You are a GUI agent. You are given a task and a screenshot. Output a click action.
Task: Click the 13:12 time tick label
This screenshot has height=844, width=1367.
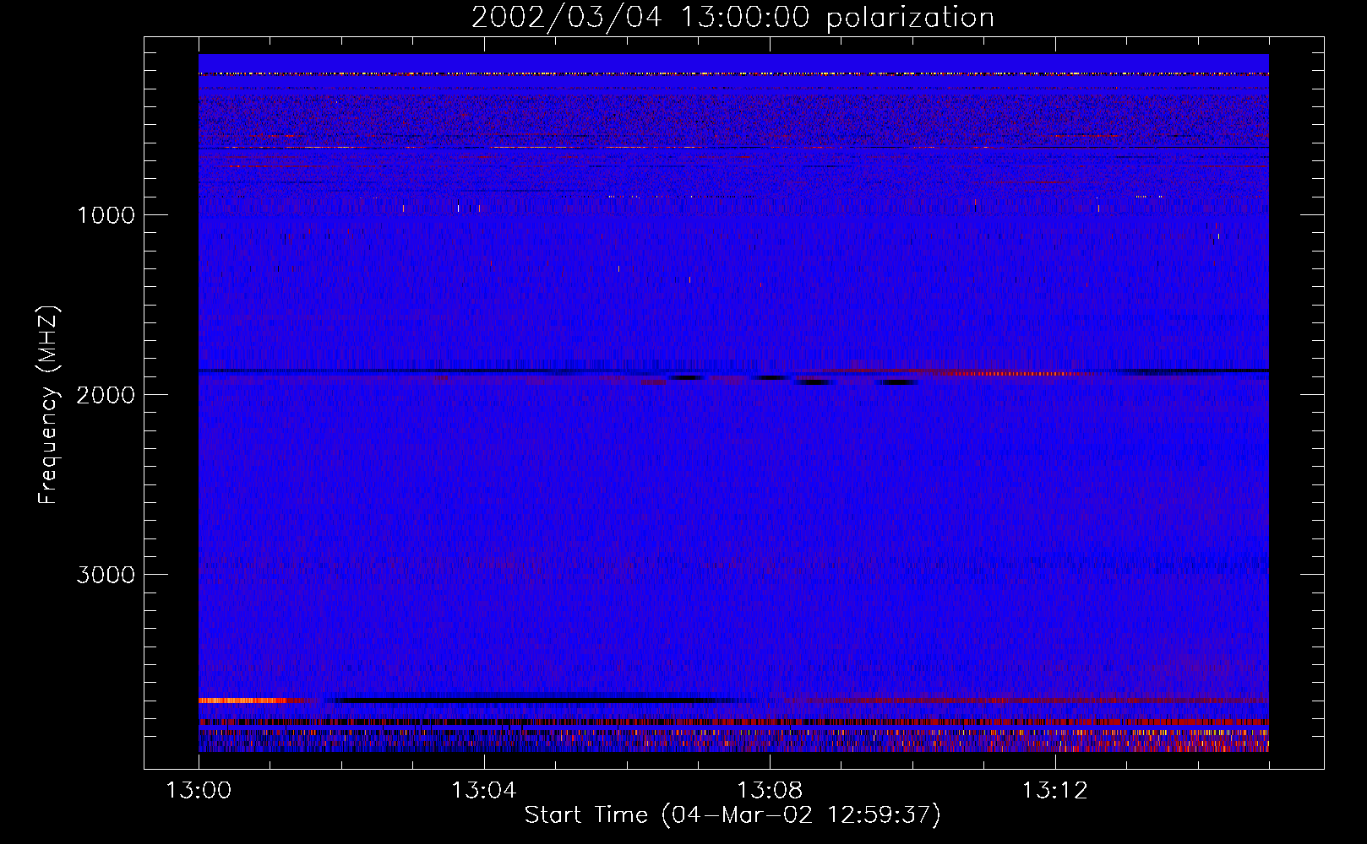[1054, 791]
